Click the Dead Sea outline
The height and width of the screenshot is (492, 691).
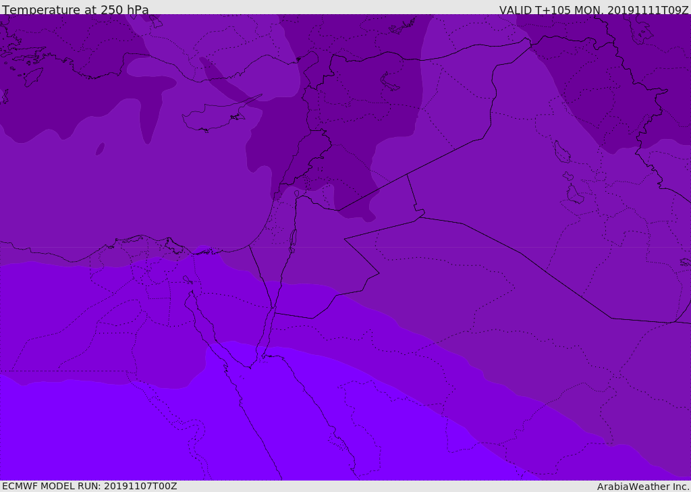[293, 241]
